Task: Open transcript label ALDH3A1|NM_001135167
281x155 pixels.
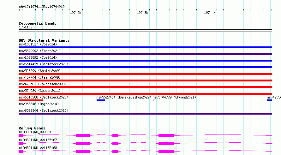Action: 38,140
